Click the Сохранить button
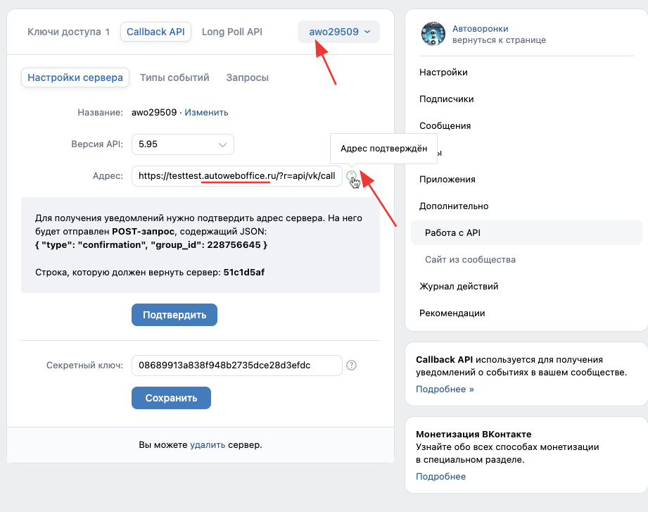648x512 pixels. [171, 398]
